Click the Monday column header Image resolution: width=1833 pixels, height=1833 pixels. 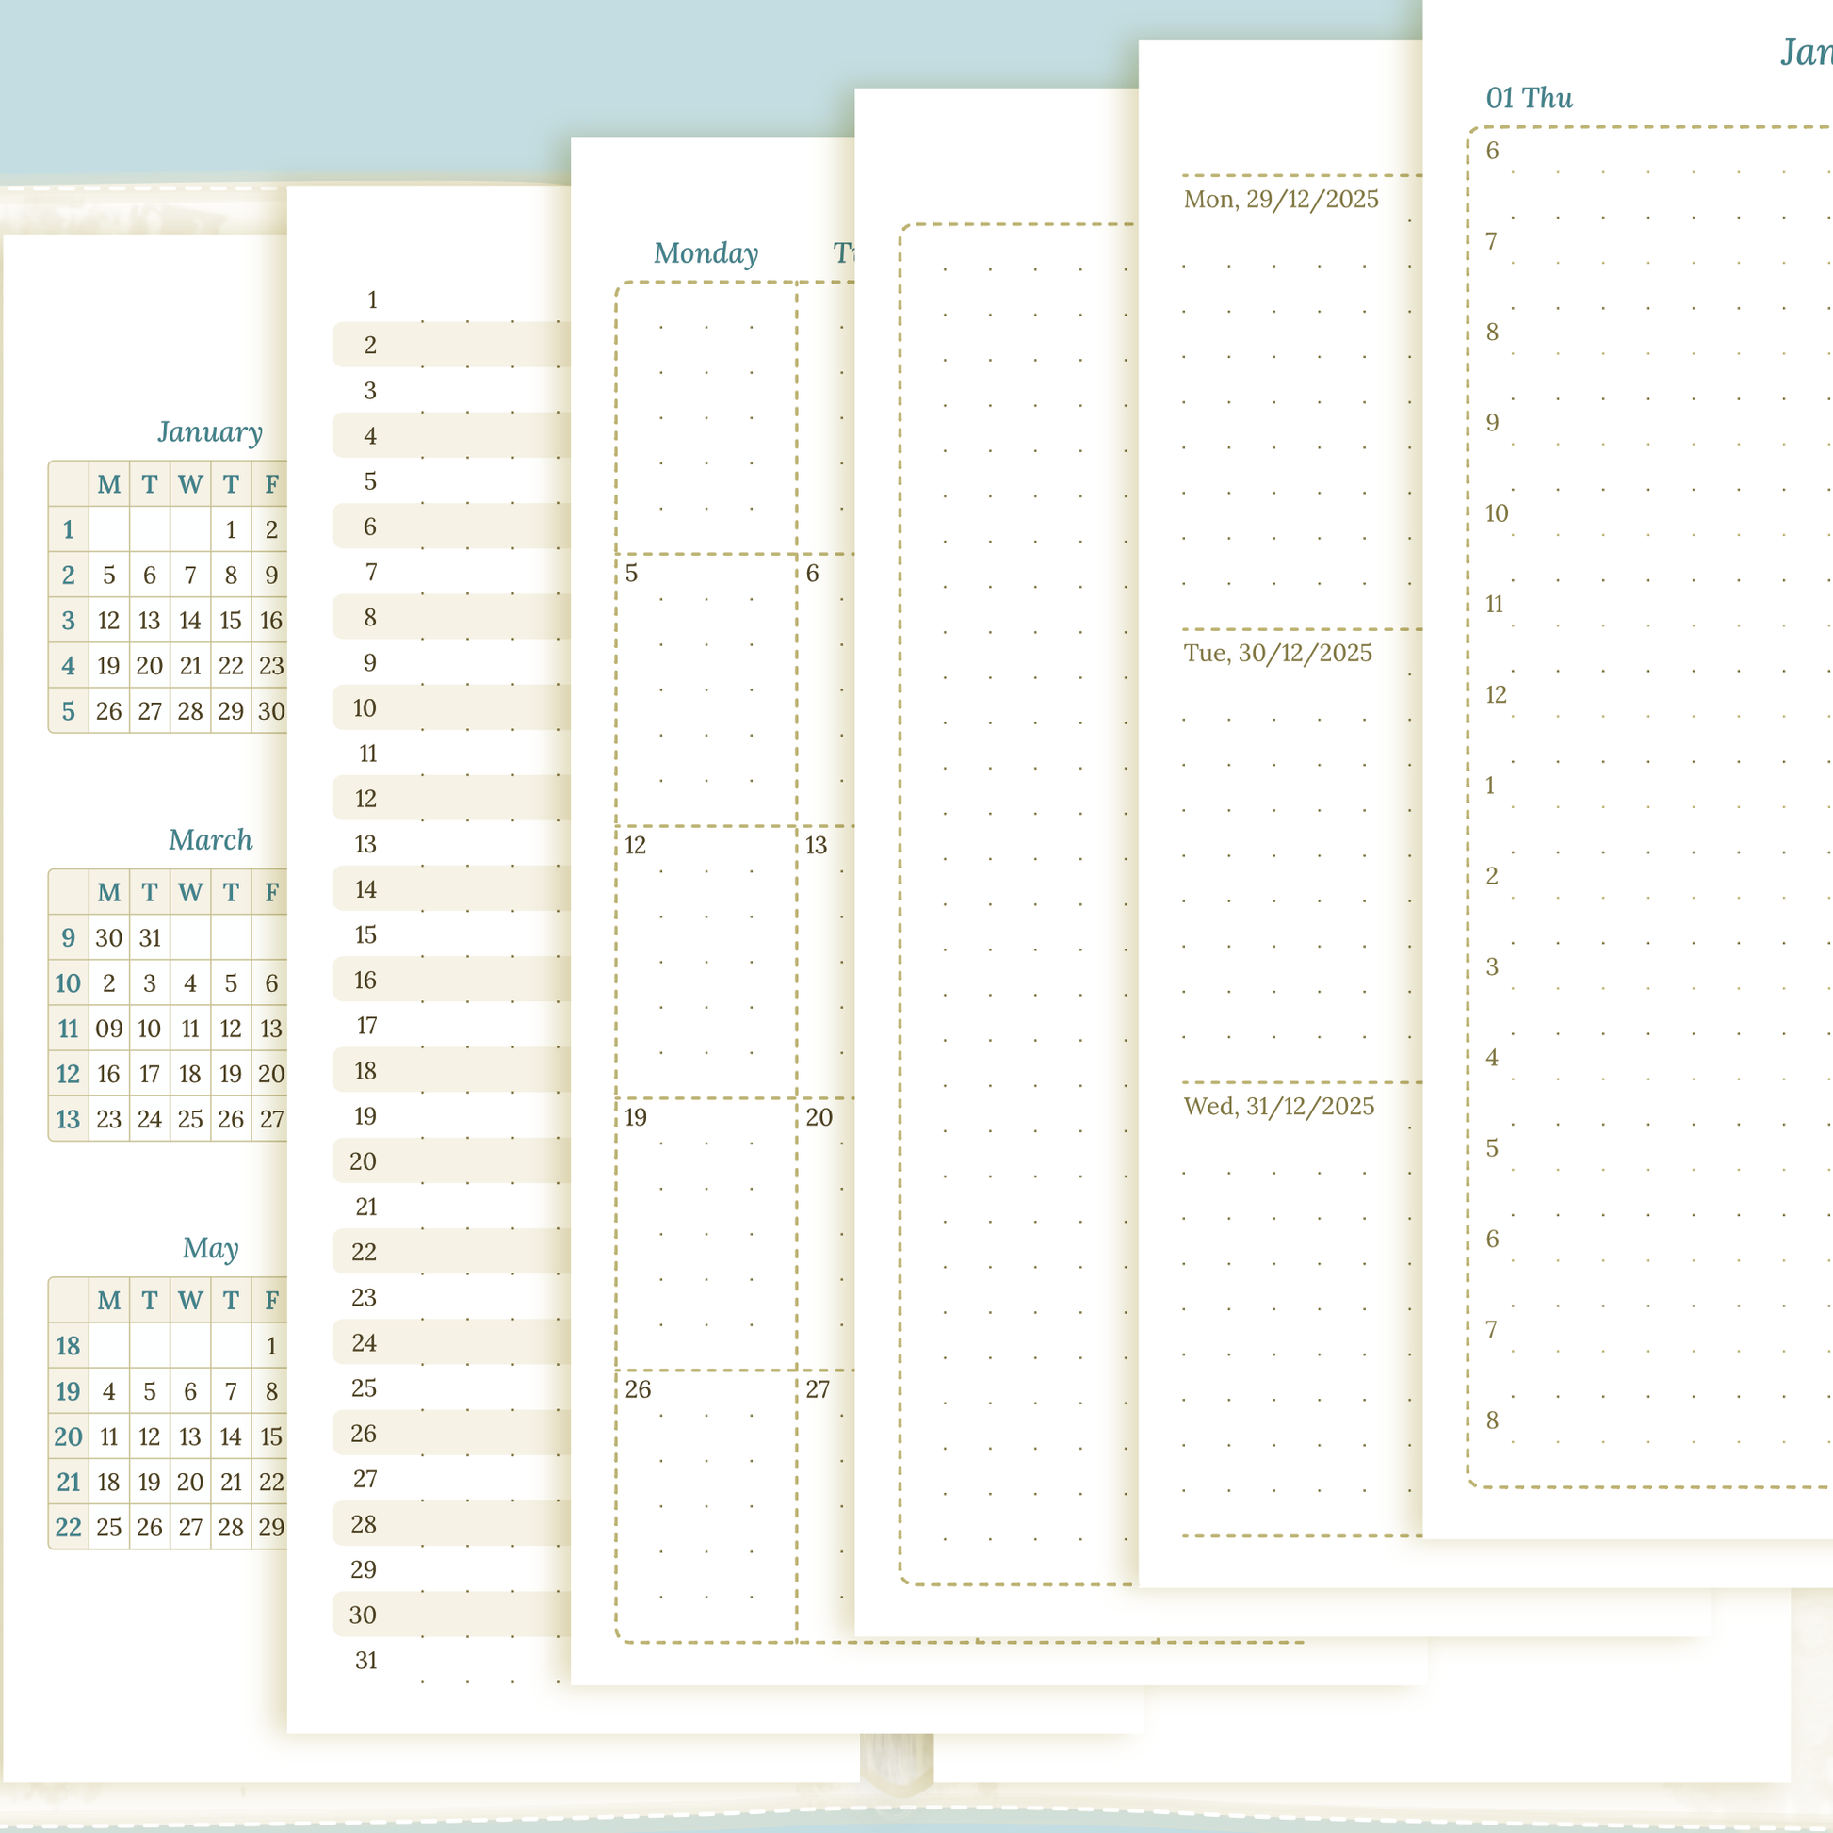[x=706, y=254]
